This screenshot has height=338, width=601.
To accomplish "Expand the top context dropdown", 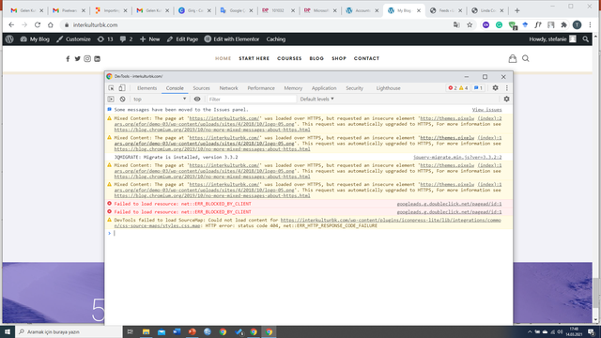I will tap(160, 99).
